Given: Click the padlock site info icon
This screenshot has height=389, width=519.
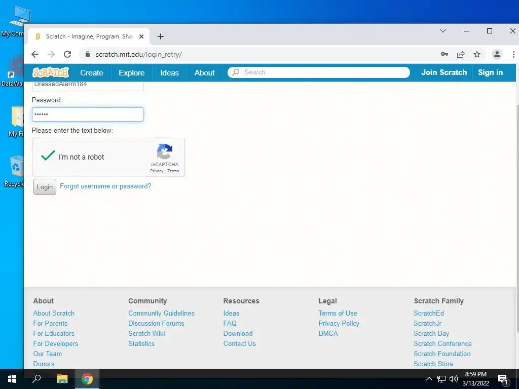Looking at the screenshot, I should pyautogui.click(x=87, y=54).
